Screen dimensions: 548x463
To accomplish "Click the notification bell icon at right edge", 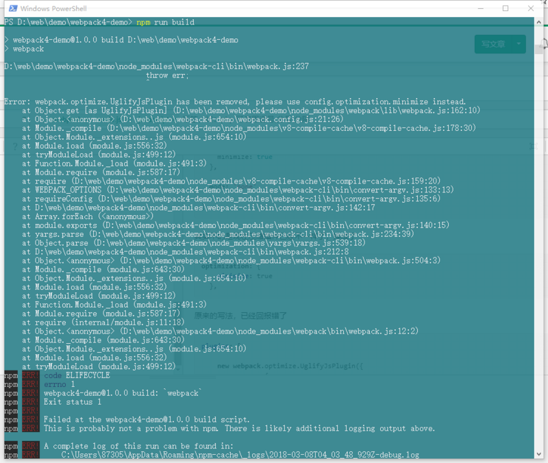I will (x=544, y=44).
